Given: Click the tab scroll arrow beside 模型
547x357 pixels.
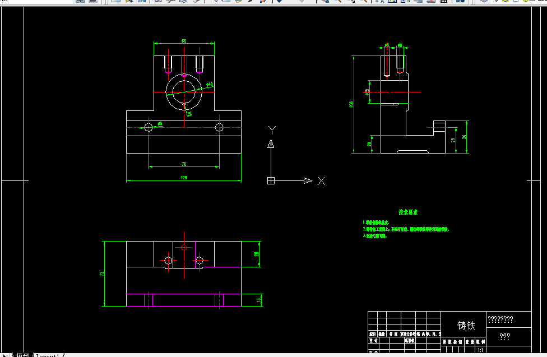Looking at the screenshot, I should tap(5, 355).
